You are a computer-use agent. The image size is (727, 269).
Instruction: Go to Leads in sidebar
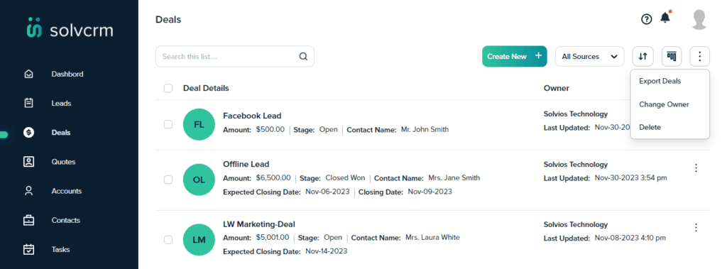(61, 103)
